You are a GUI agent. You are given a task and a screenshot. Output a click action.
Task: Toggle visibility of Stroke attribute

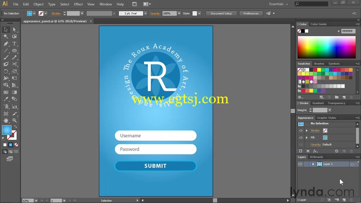301,130
